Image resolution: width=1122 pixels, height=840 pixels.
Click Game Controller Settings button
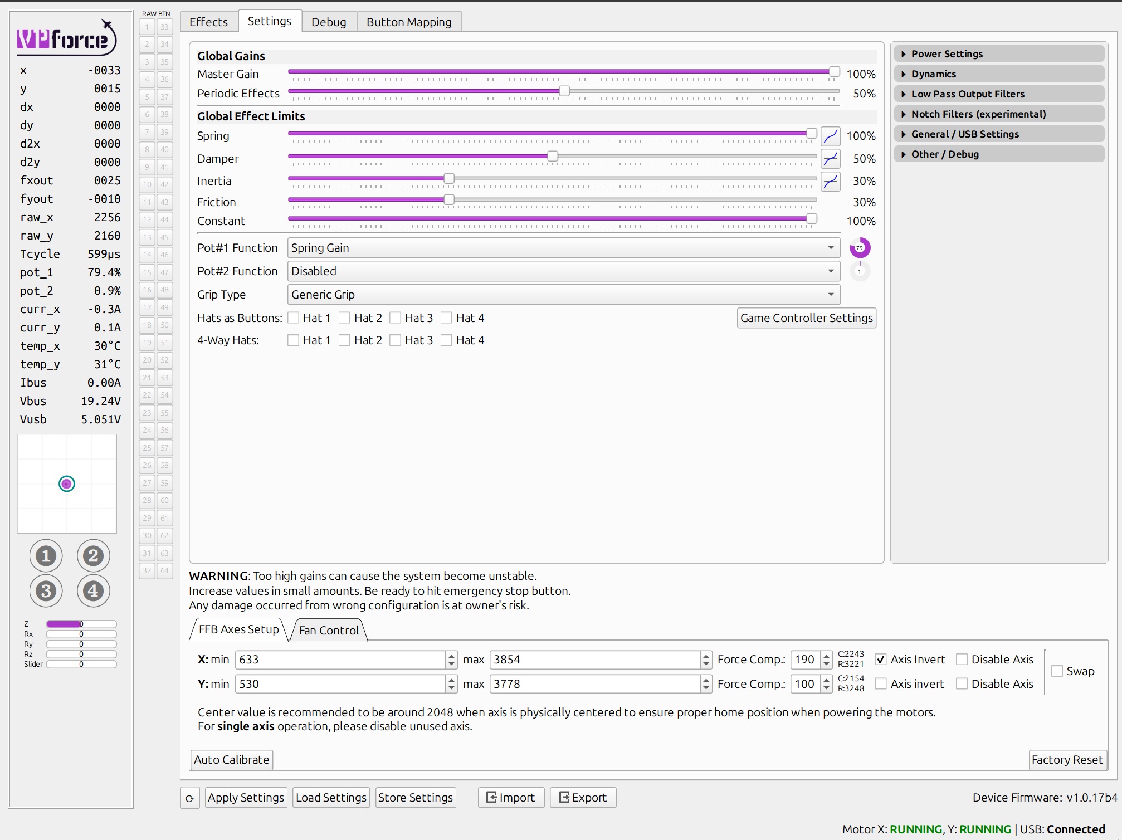(806, 318)
